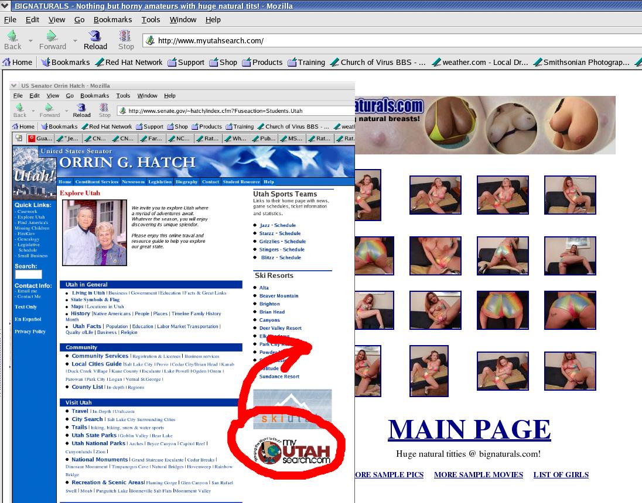Open the Bookmarks folder on the outer bookmarks bar

(x=65, y=62)
